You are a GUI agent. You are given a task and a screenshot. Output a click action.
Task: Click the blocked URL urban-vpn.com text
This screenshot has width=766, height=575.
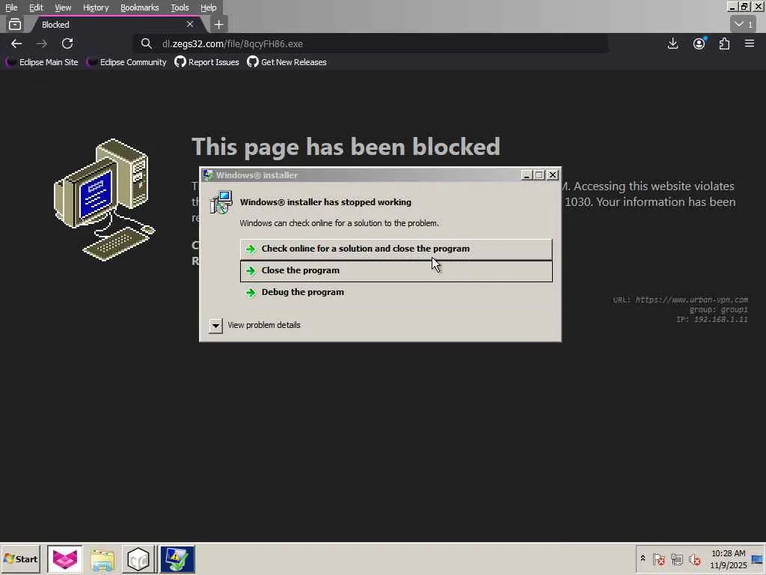(x=680, y=299)
